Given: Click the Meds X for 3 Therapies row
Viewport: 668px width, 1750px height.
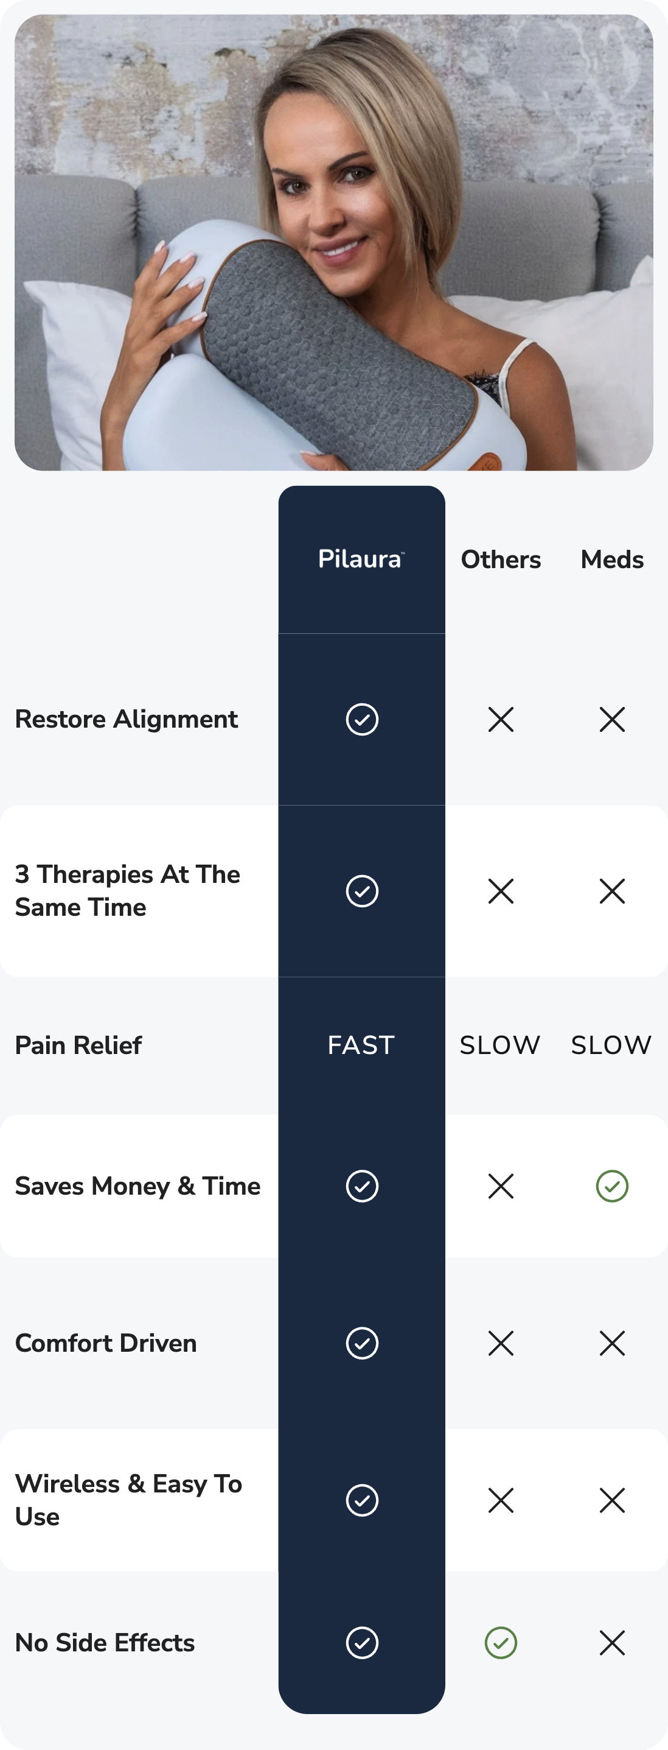Looking at the screenshot, I should click(611, 891).
